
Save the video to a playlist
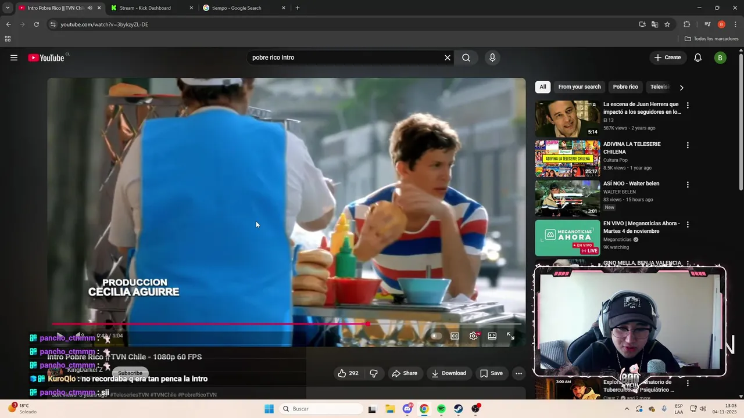491,373
